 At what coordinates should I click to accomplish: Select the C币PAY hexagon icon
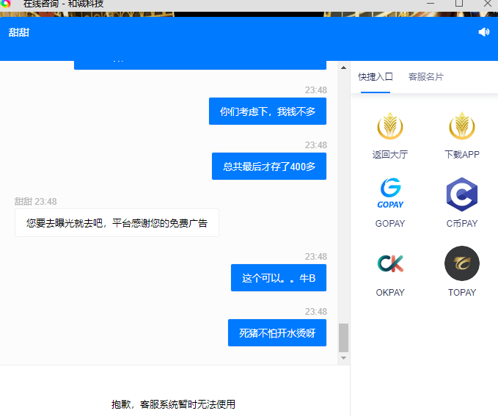tap(462, 194)
